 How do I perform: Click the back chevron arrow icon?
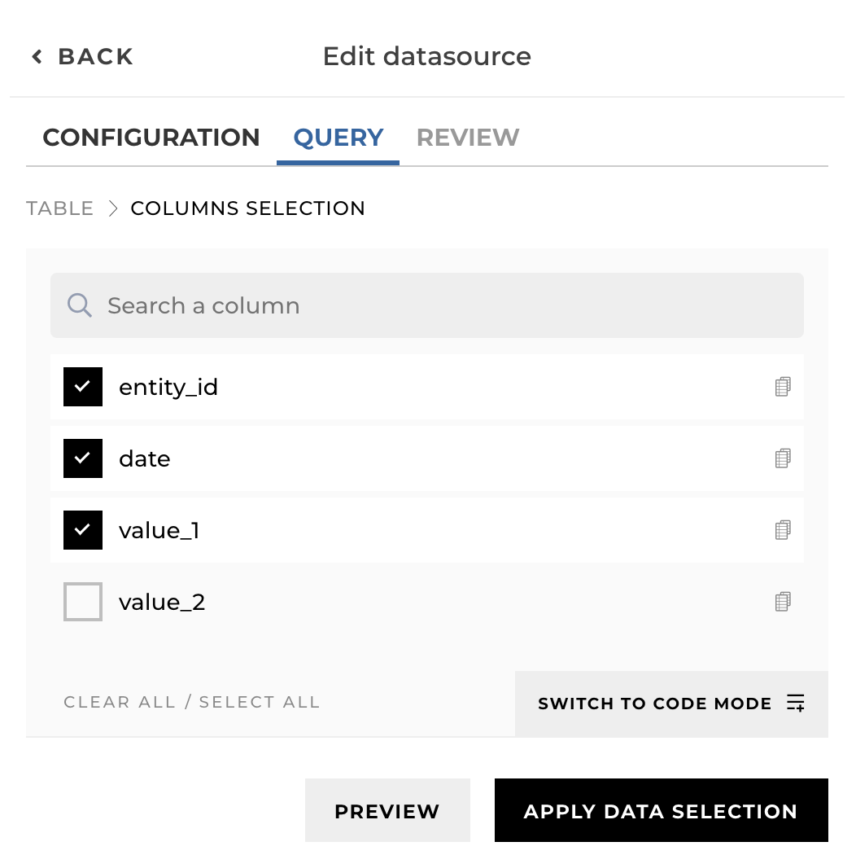click(x=37, y=57)
